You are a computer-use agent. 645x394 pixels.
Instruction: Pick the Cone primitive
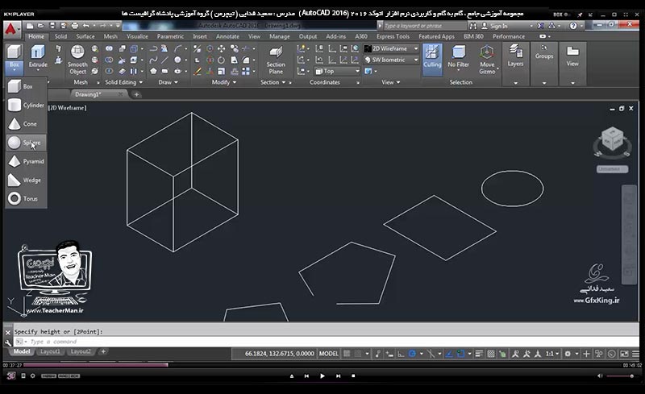[x=27, y=124]
